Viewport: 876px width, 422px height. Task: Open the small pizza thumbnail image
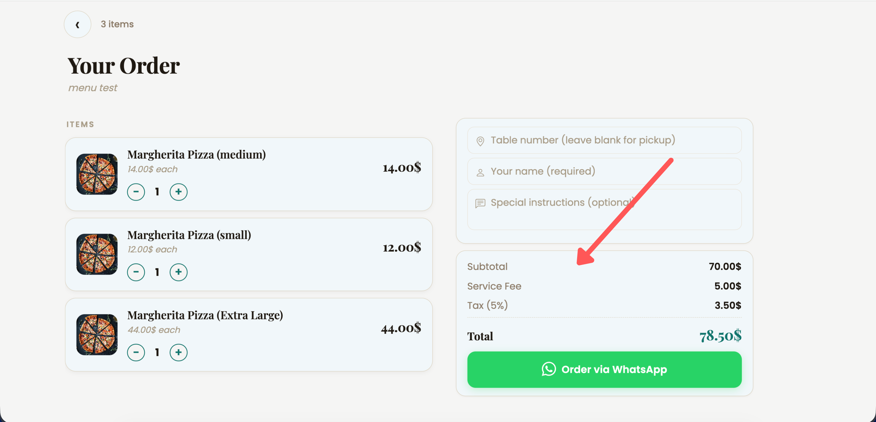(97, 254)
